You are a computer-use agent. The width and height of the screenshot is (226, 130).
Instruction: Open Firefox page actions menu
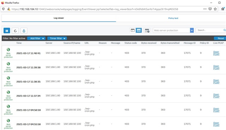click(205, 9)
